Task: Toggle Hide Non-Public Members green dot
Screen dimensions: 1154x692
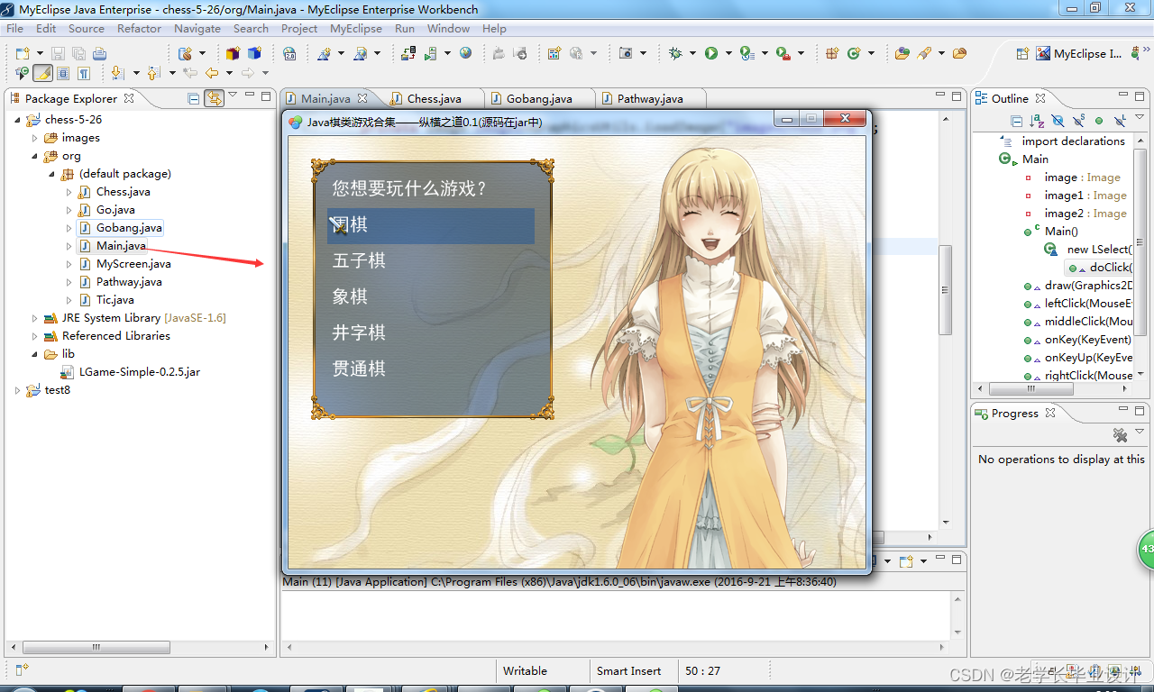Action: pos(1099,121)
